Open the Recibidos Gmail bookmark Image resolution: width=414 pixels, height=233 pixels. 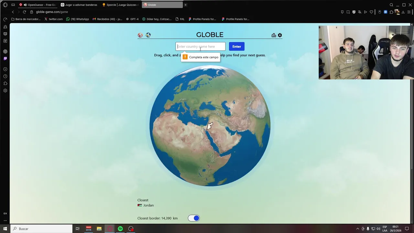pos(107,19)
